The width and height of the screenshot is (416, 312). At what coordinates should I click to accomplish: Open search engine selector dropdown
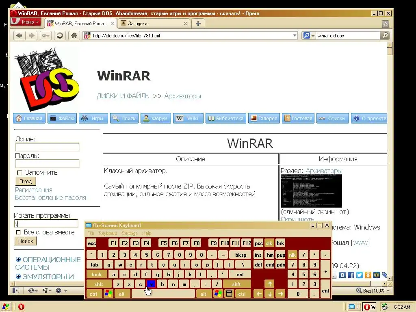coord(313,36)
